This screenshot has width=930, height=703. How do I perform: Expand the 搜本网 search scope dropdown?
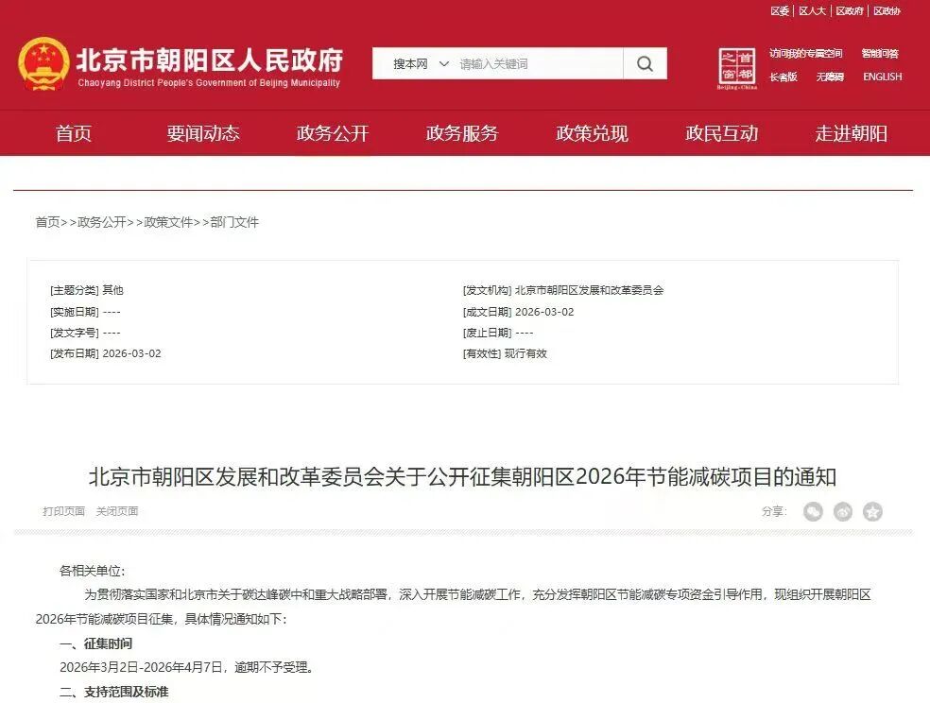pos(421,63)
